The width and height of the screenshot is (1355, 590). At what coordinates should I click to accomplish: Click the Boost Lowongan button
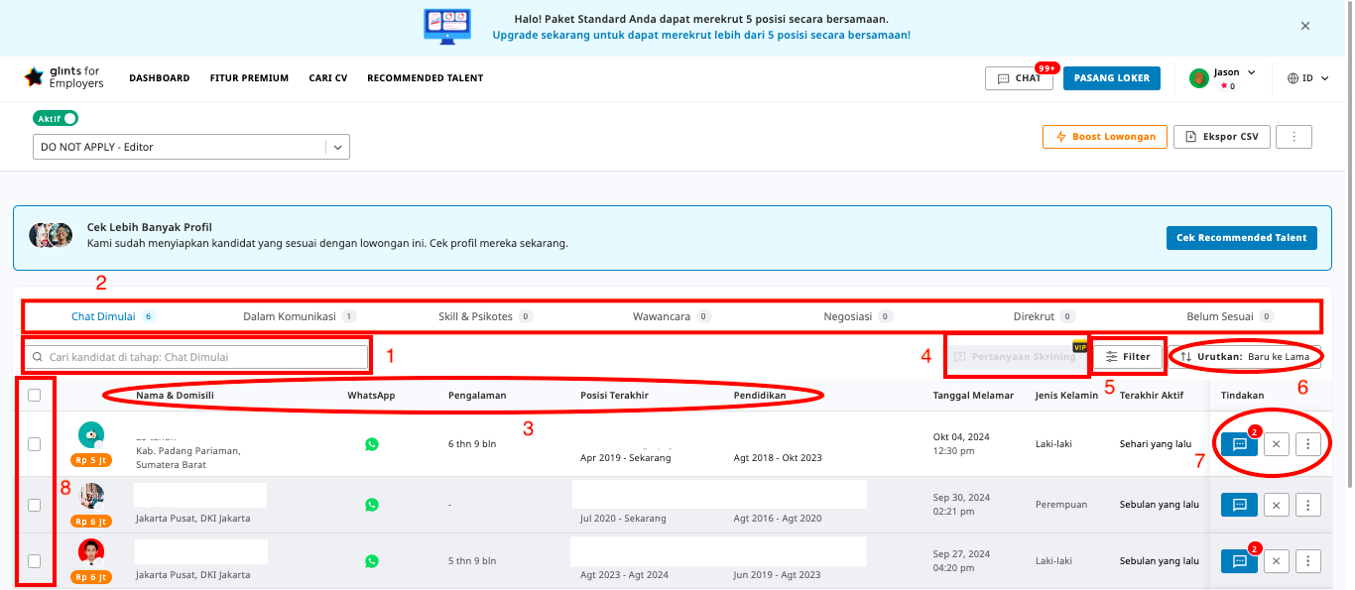(x=1104, y=137)
